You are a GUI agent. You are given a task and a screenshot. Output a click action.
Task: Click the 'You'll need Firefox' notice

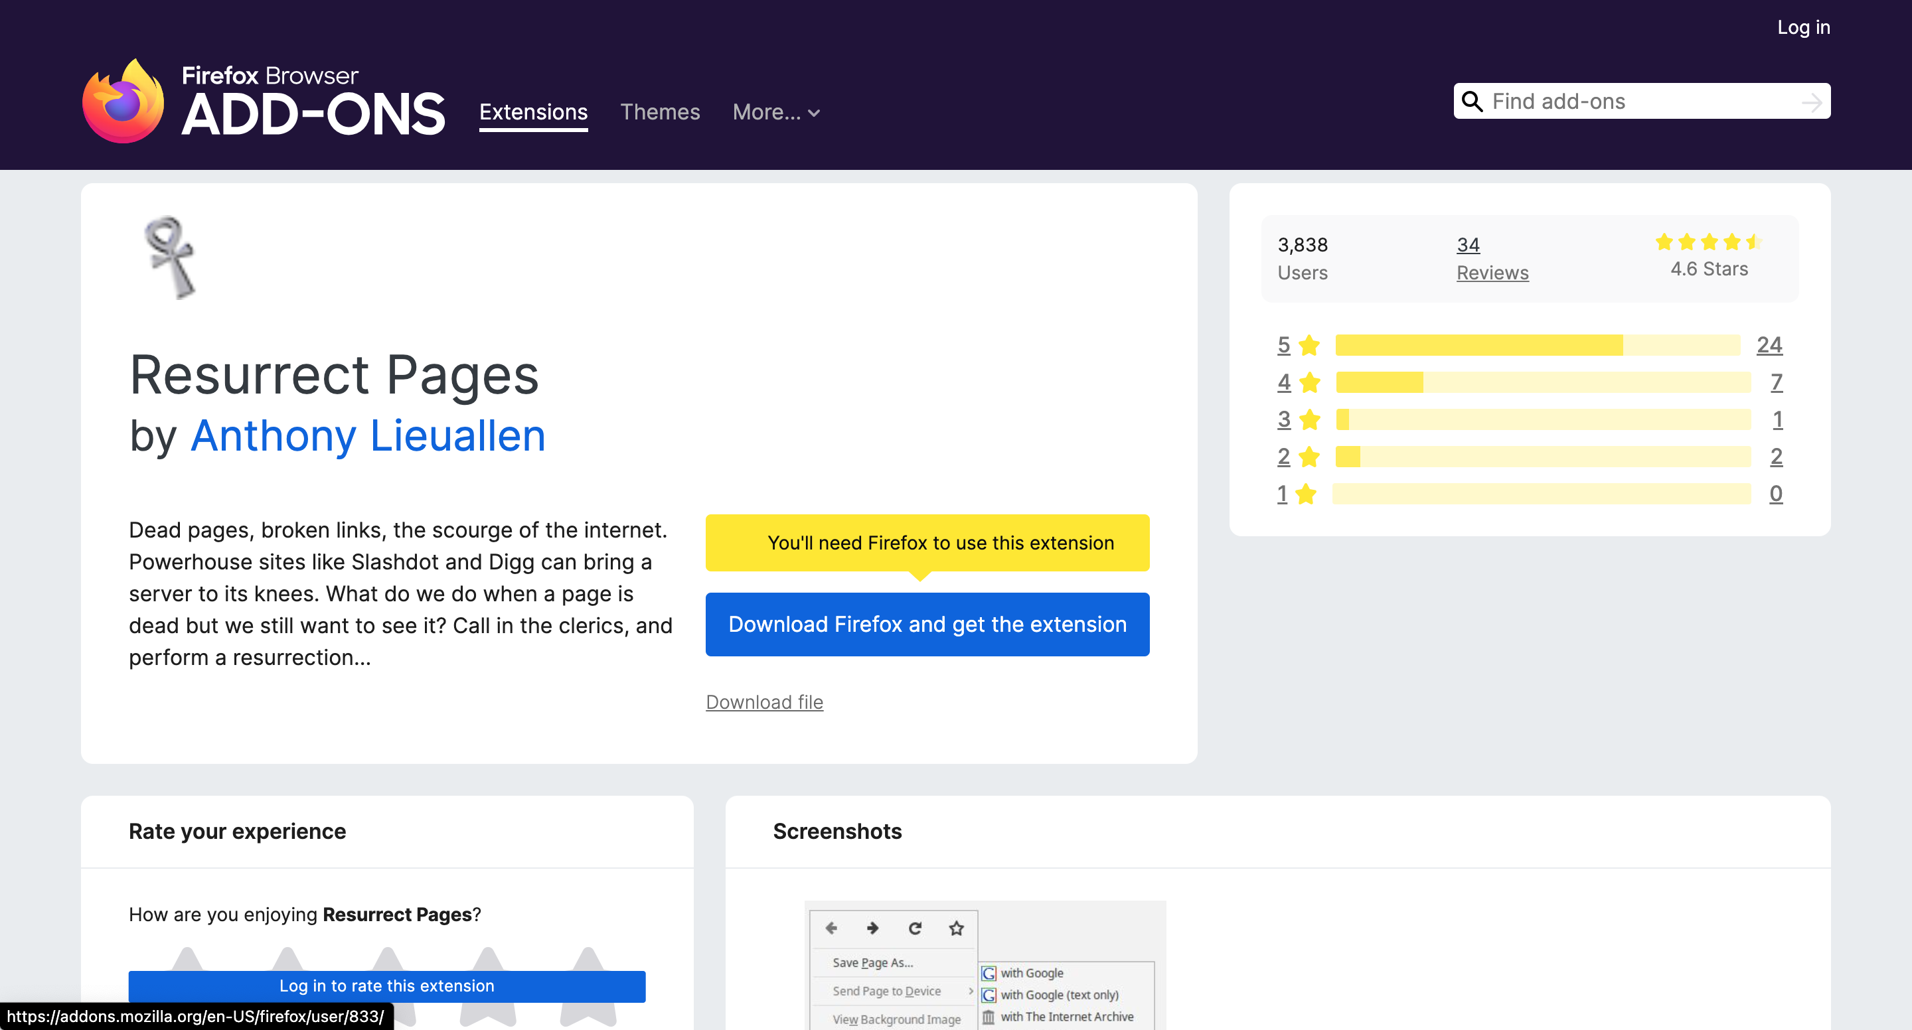(928, 542)
